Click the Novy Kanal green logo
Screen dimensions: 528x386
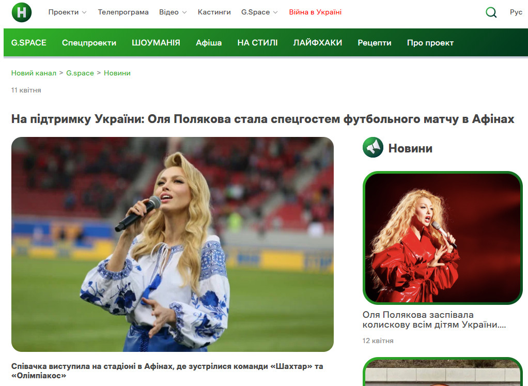tap(22, 12)
